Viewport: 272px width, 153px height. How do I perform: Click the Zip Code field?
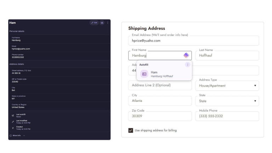160,116
